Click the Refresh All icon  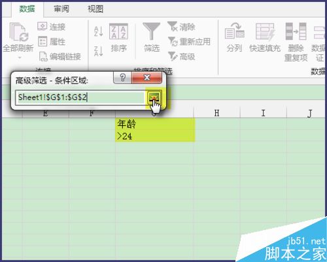tap(19, 32)
